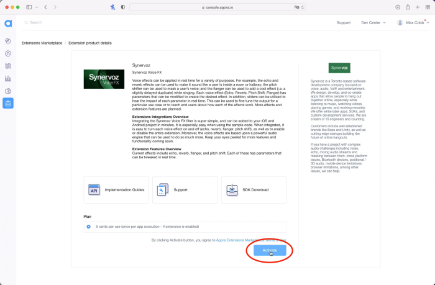Open Safari downloads icon
The height and width of the screenshot is (285, 435).
point(398,7)
